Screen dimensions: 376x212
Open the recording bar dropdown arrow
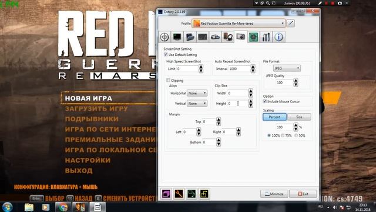(x=256, y=3)
